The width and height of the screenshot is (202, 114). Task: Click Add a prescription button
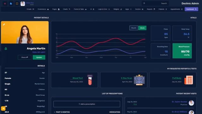coord(87,104)
